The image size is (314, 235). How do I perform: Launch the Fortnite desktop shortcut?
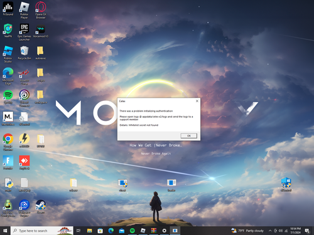[8, 162]
